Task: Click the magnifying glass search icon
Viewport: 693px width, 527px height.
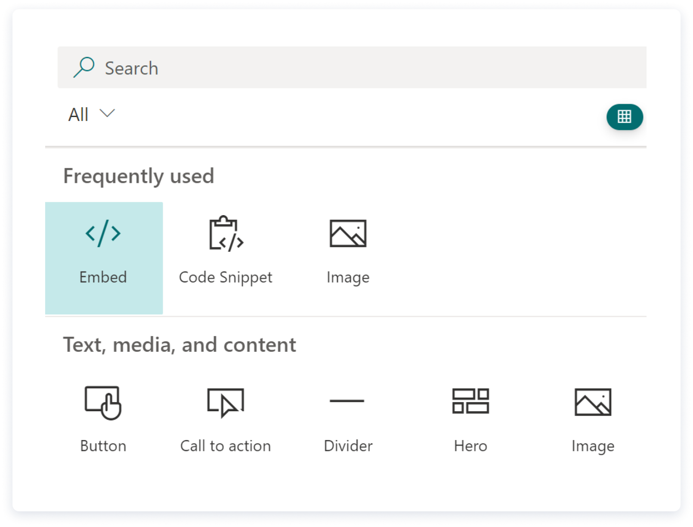Action: pos(84,67)
